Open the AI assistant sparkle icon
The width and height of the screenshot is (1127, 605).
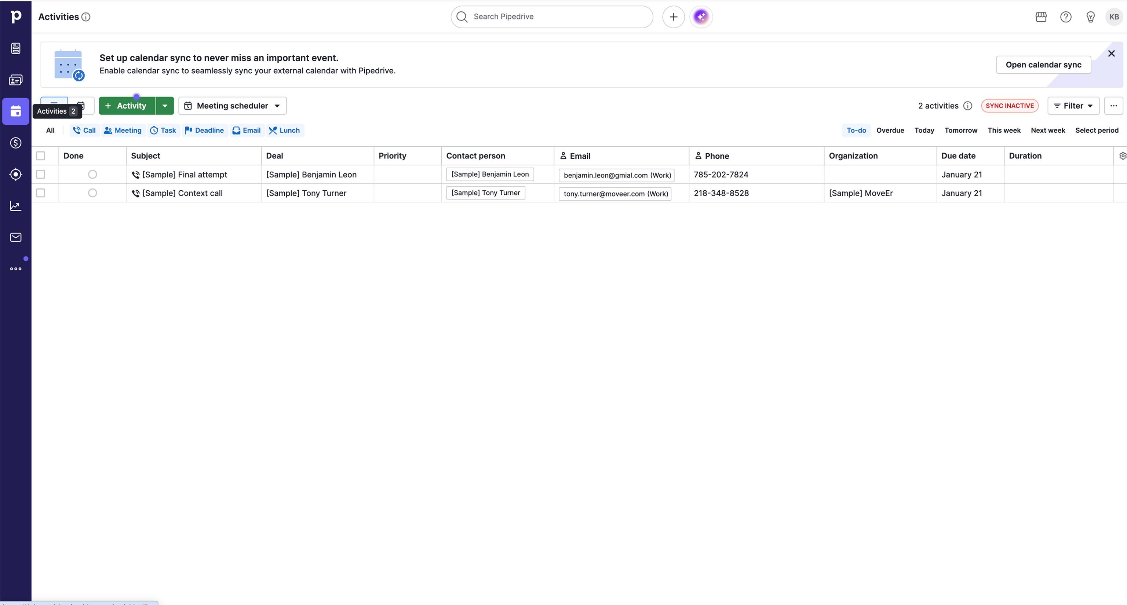click(x=701, y=16)
